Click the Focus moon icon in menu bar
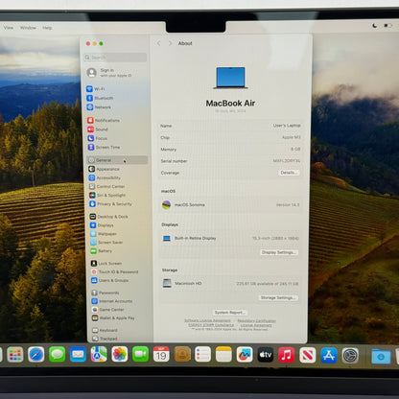This screenshot has width=399, height=399. tap(375, 26)
